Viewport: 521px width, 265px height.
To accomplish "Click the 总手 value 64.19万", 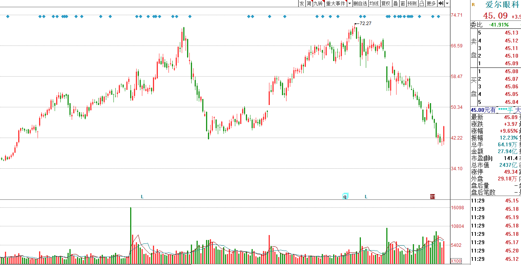I will click(508, 144).
